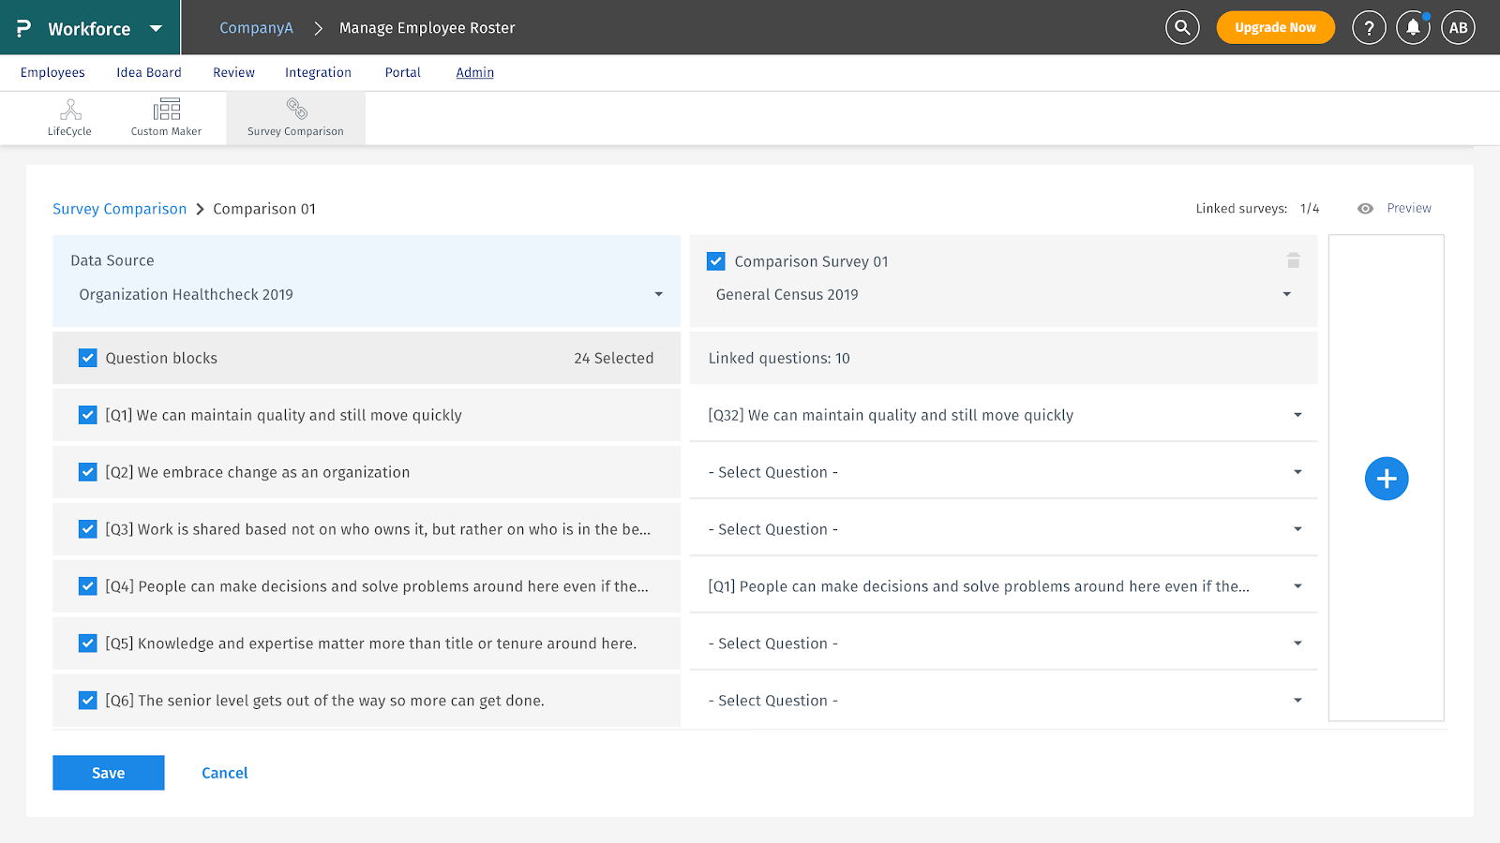Open Select Question dropdown for Q5

click(1297, 643)
